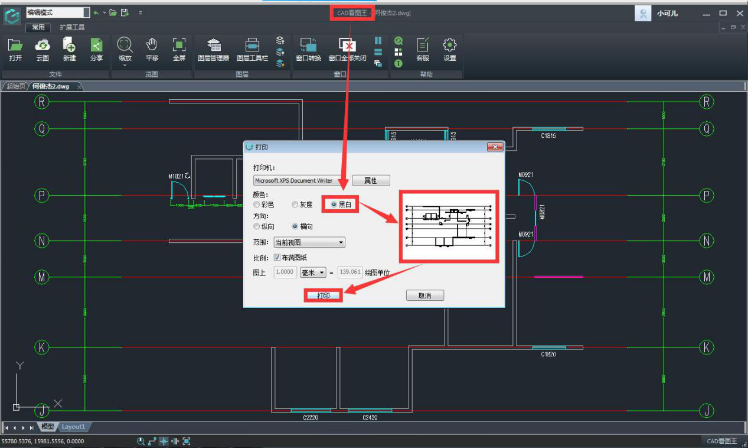
Task: Click the print preview thumbnail
Action: [x=449, y=226]
